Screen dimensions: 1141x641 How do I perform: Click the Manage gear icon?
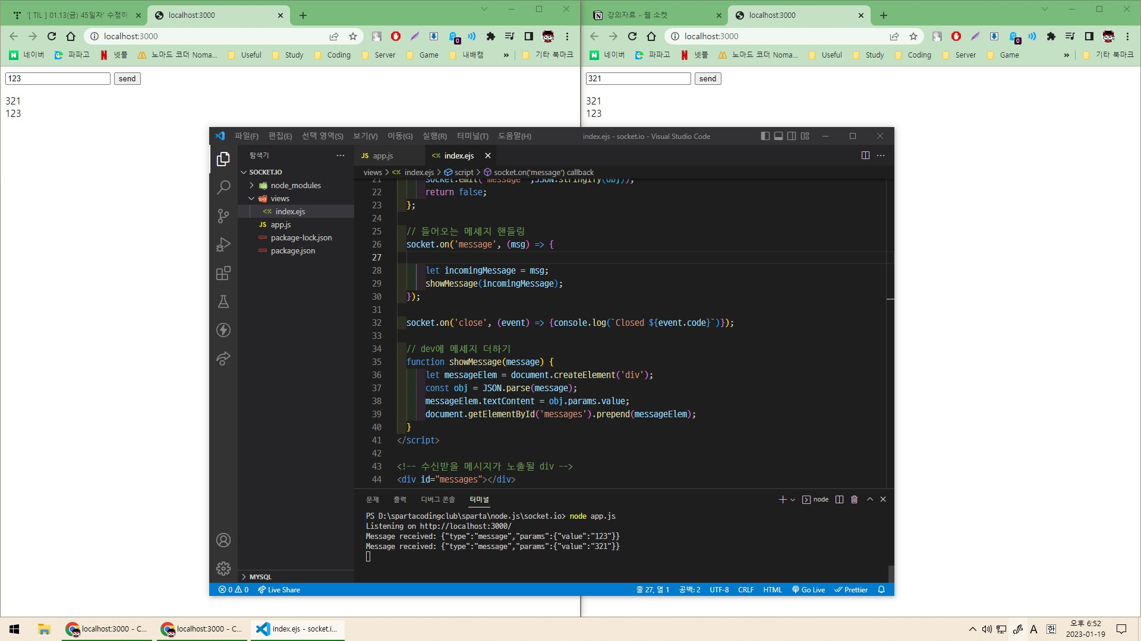point(223,569)
